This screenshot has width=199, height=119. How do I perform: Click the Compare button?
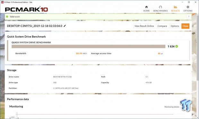click(x=162, y=26)
